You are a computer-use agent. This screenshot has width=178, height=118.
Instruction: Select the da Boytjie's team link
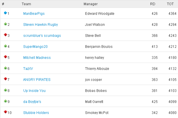tap(32, 102)
